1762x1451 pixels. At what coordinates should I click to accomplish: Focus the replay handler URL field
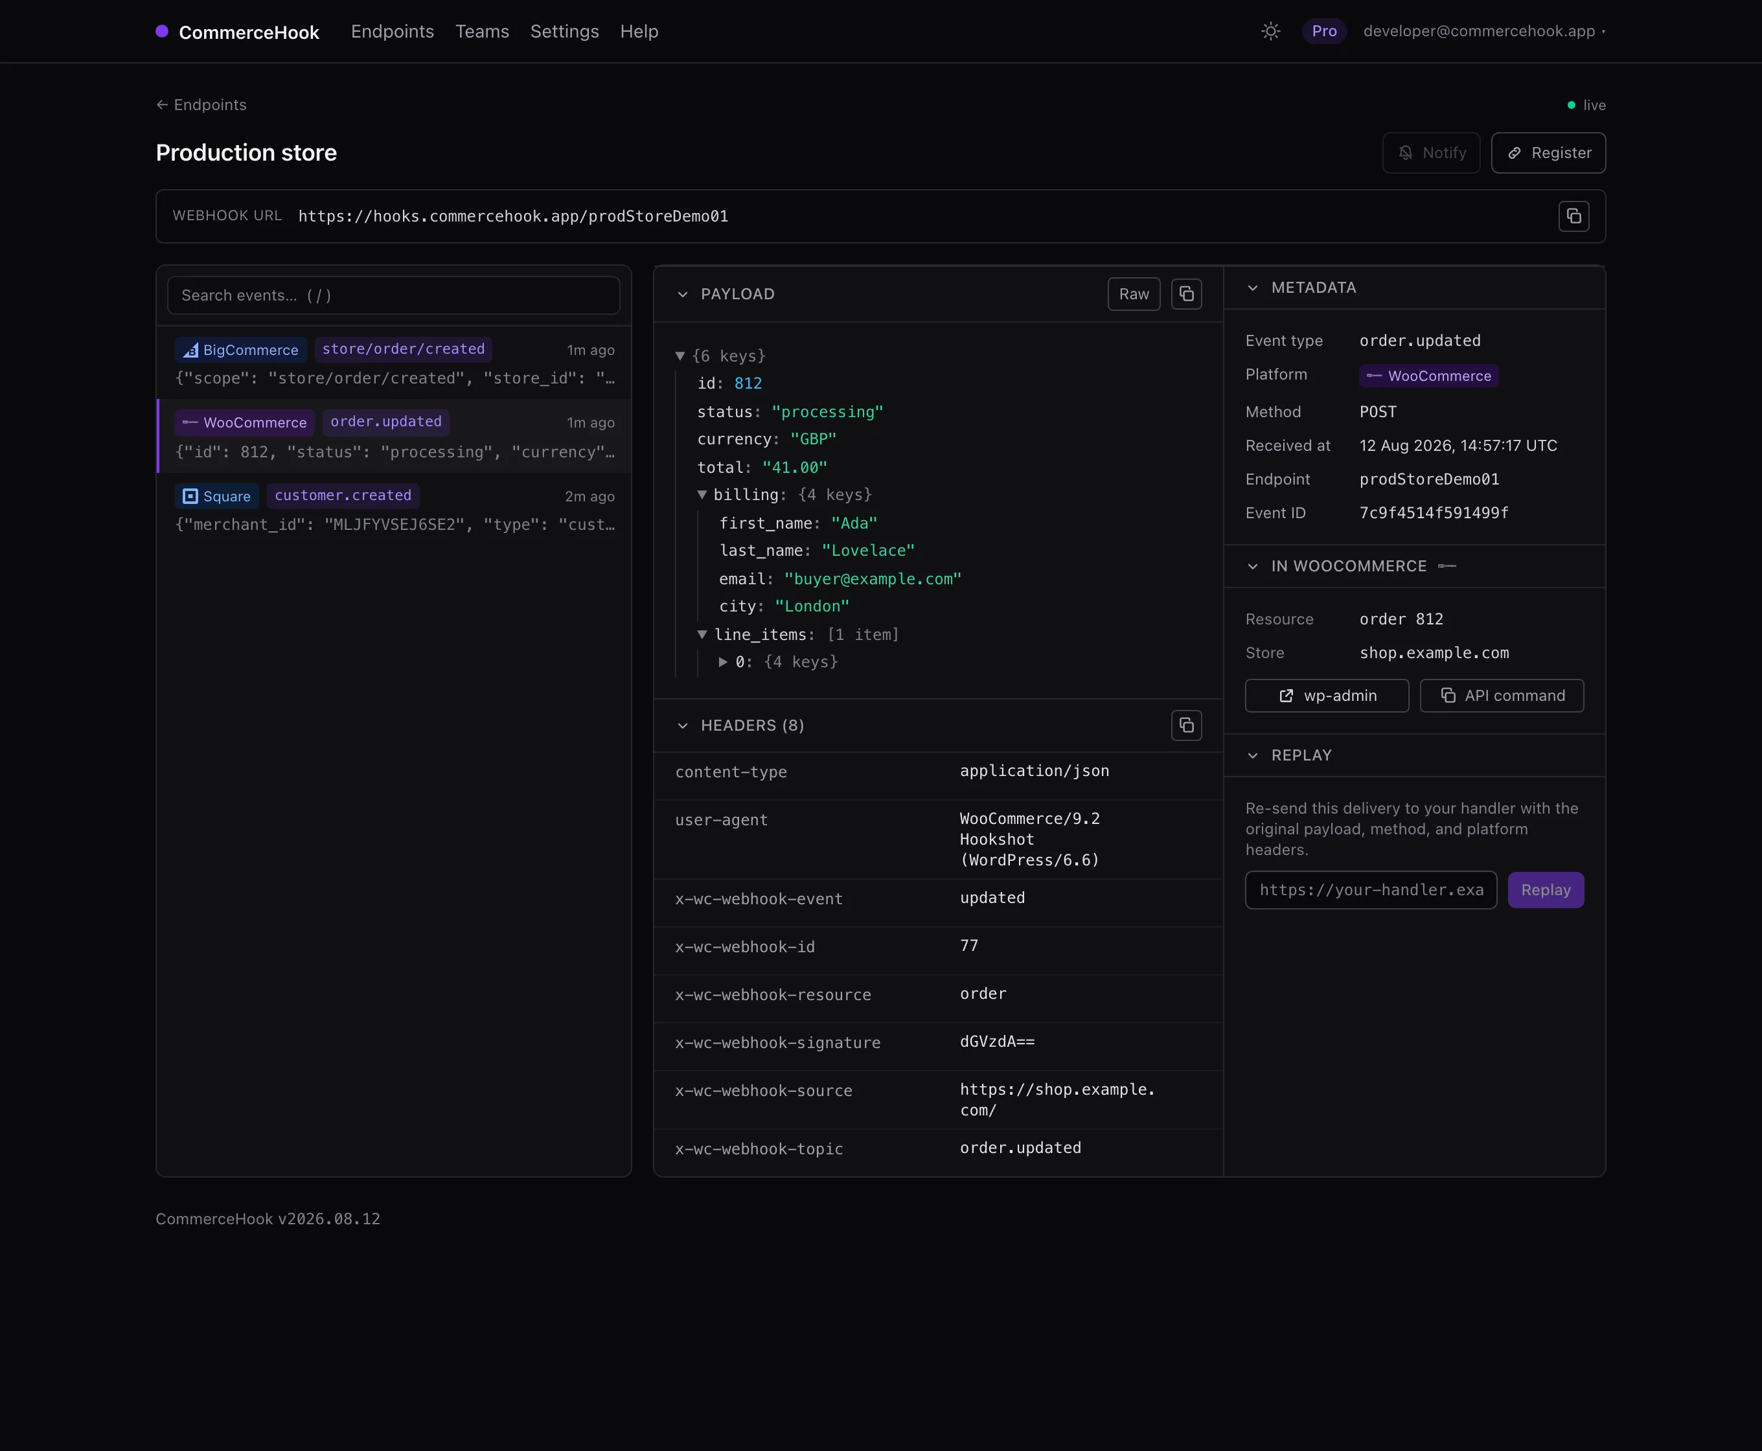[x=1371, y=890]
